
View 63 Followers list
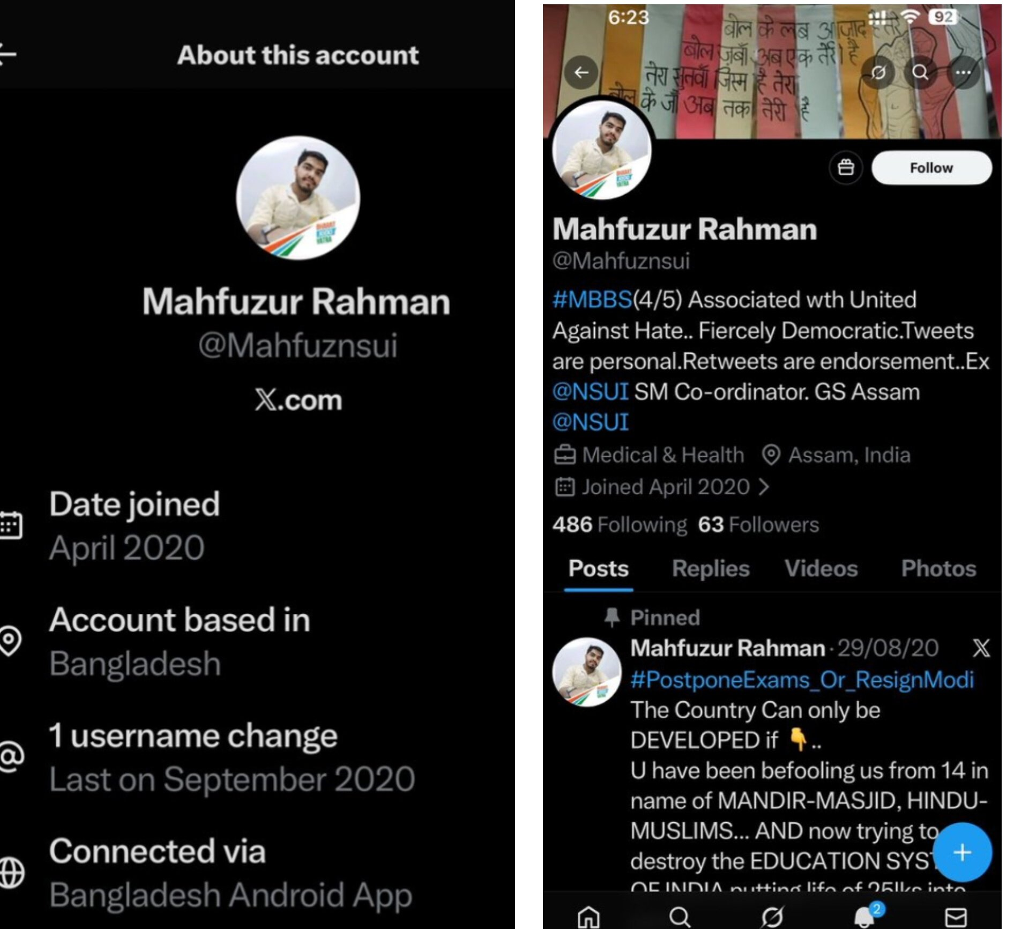click(758, 524)
